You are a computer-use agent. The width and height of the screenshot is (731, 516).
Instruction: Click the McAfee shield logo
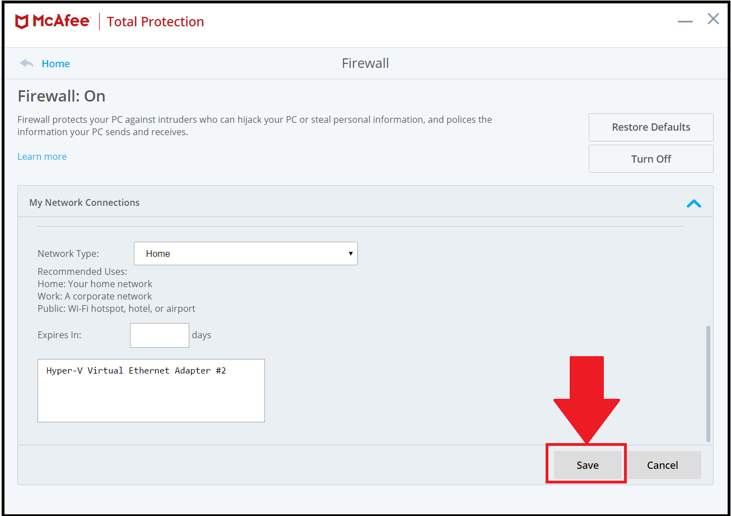tap(22, 22)
